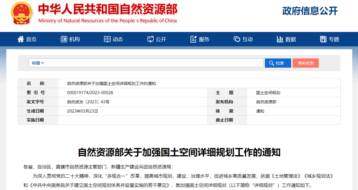Click the 机构 organization icon in navigation
This screenshot has width=358, height=190.
[63, 39]
